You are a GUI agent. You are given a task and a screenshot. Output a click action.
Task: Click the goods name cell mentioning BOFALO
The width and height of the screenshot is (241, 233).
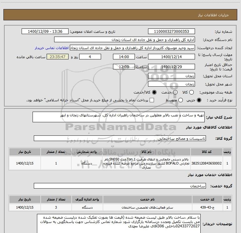pos(146,163)
